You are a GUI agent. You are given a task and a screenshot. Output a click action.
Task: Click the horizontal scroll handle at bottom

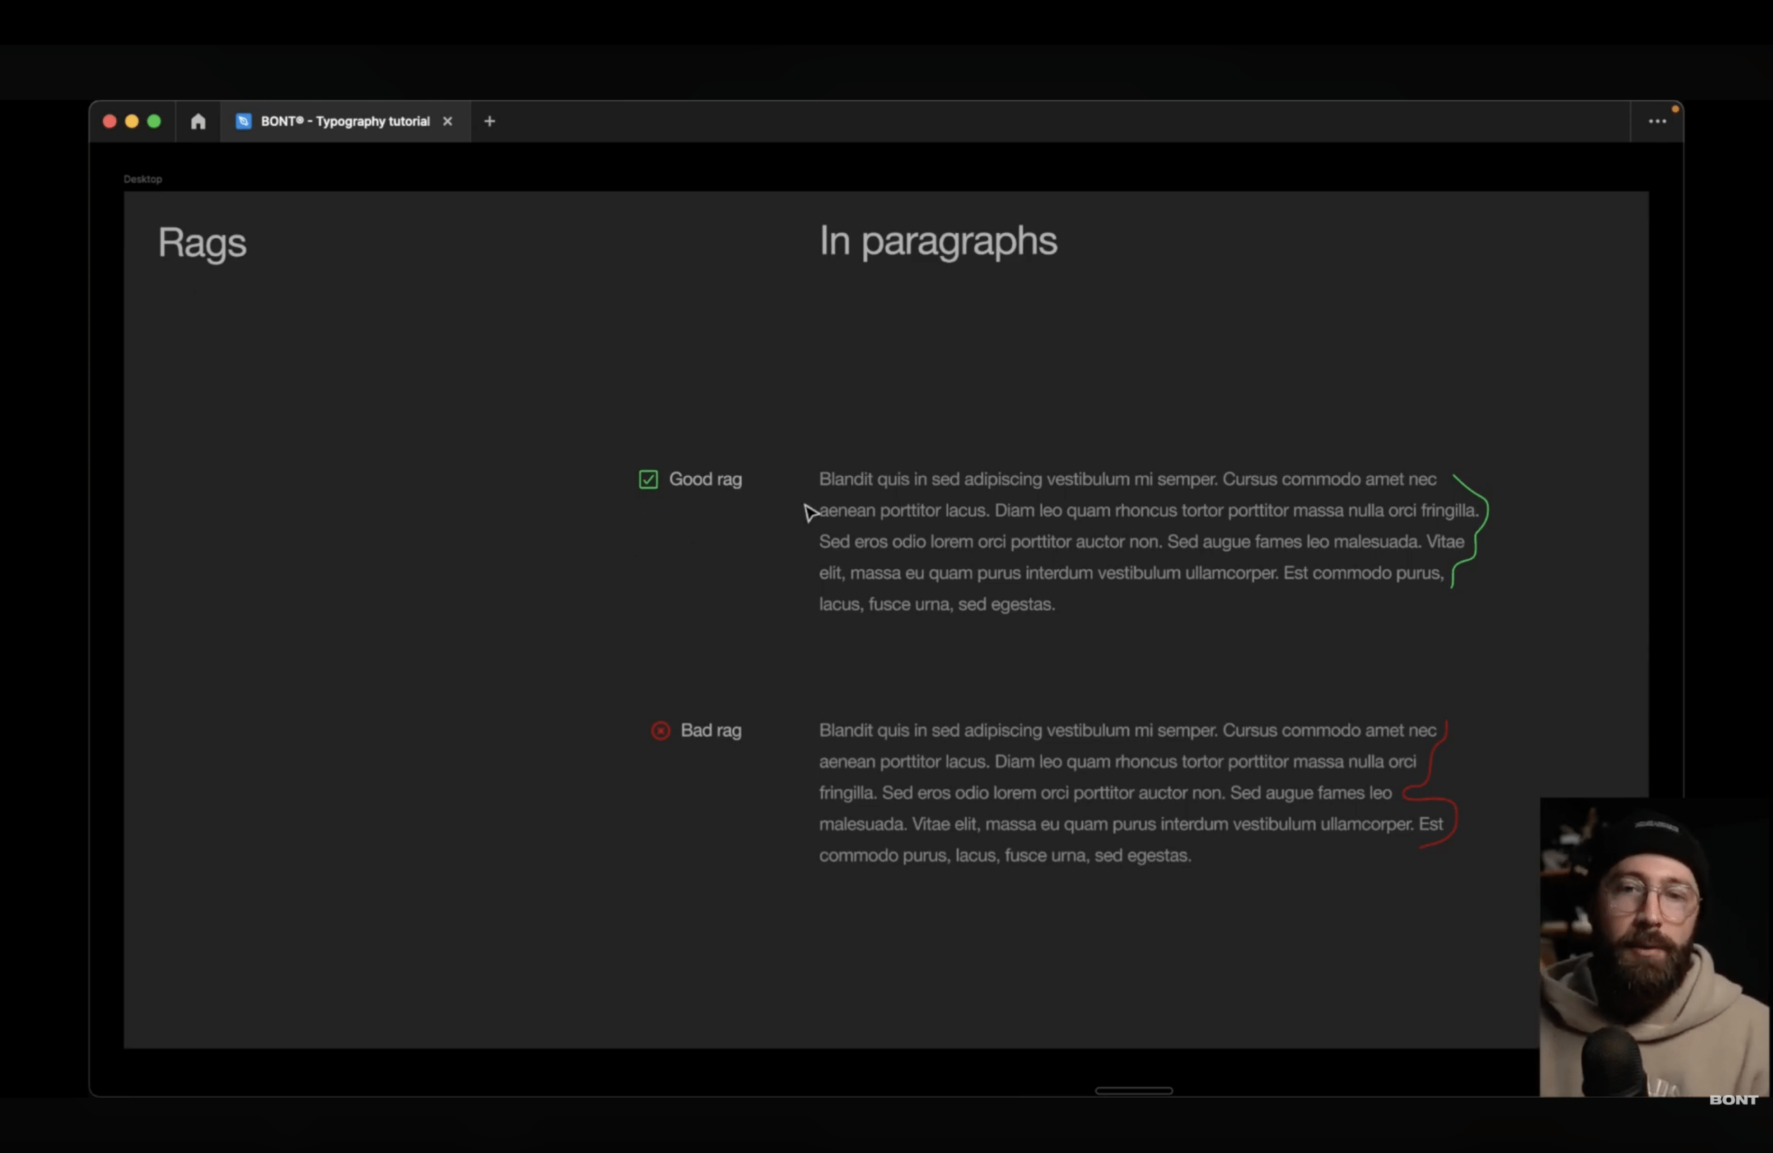point(1133,1091)
